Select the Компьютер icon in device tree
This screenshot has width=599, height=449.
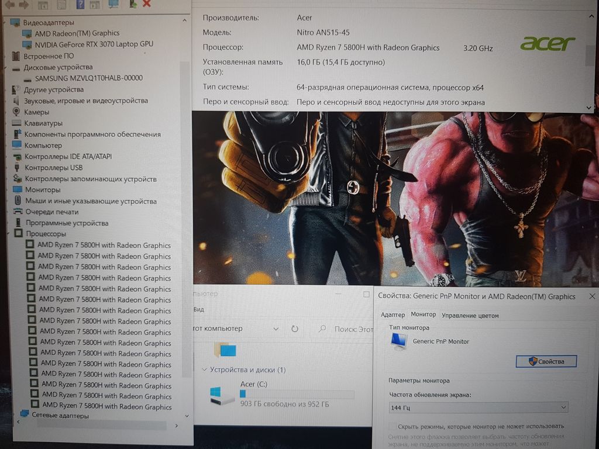click(17, 145)
